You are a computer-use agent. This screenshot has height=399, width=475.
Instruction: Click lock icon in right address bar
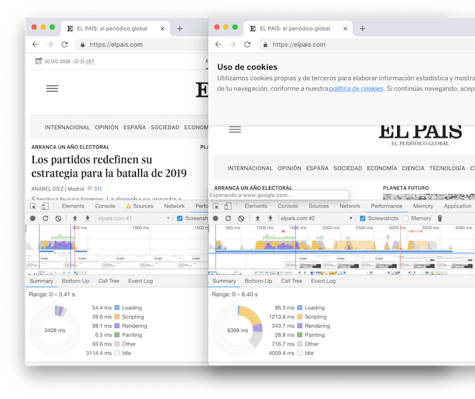[265, 45]
